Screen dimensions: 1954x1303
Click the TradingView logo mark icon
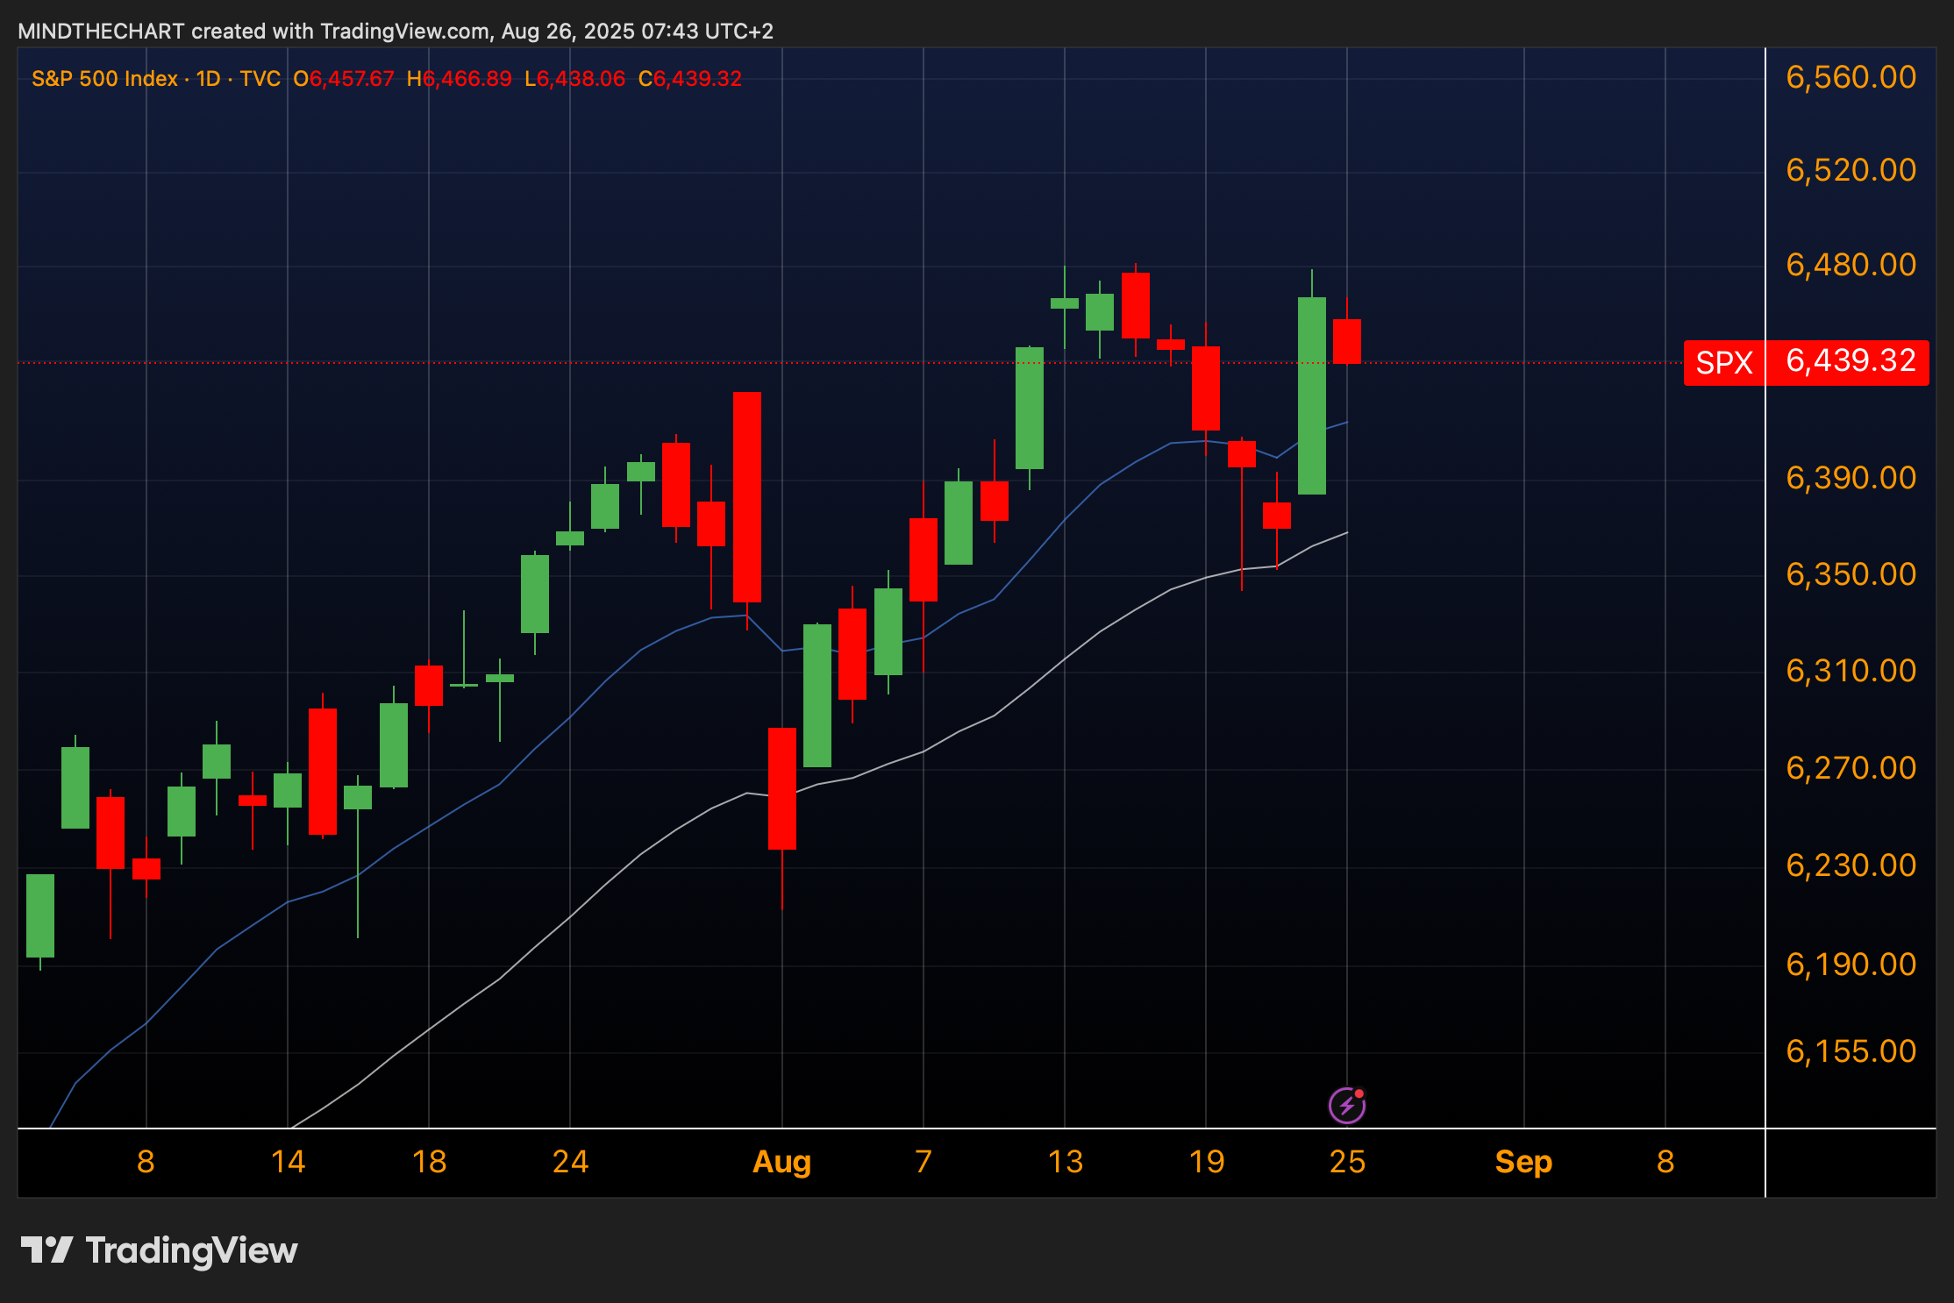[x=46, y=1250]
